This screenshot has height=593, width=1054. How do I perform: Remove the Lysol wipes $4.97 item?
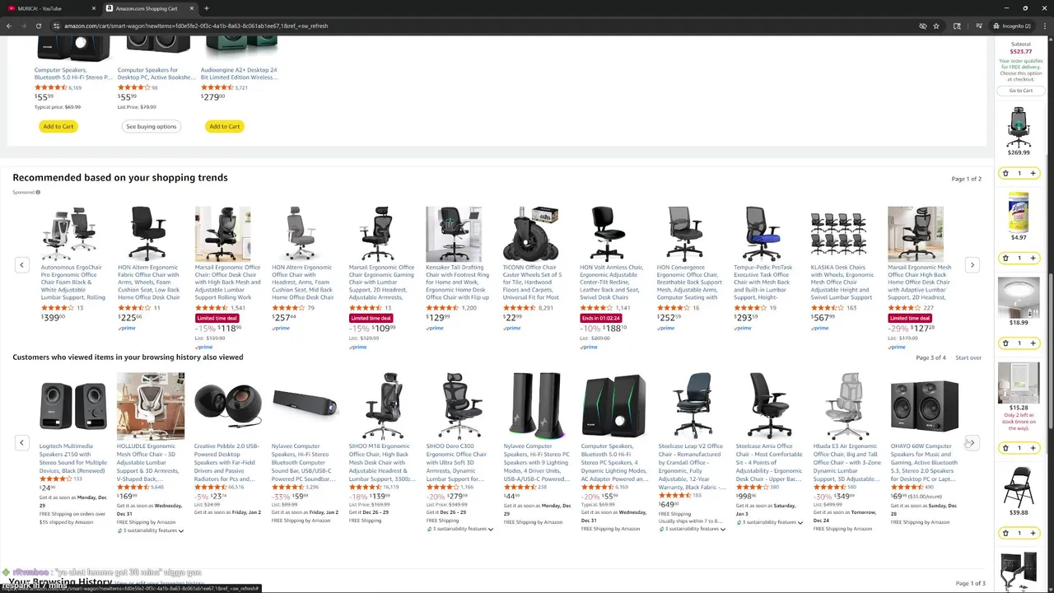[1005, 258]
